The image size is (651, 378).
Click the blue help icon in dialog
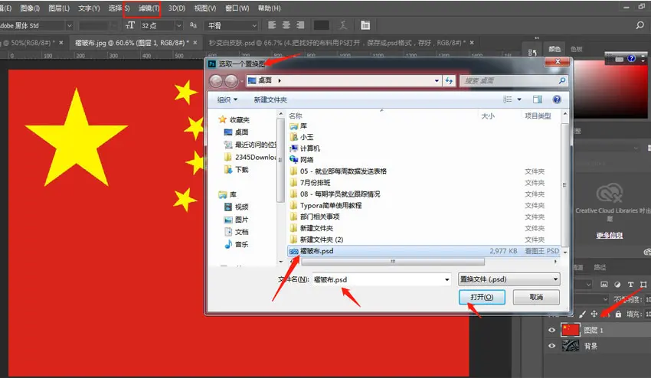557,99
